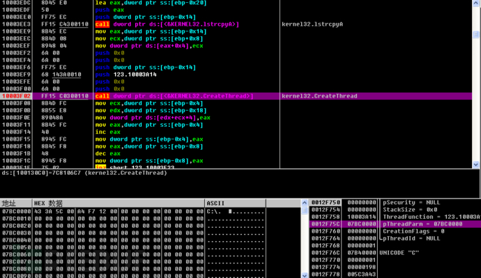Screen dimensions: 481x278
Task: Click stack value 07B40000
Action: point(362,253)
